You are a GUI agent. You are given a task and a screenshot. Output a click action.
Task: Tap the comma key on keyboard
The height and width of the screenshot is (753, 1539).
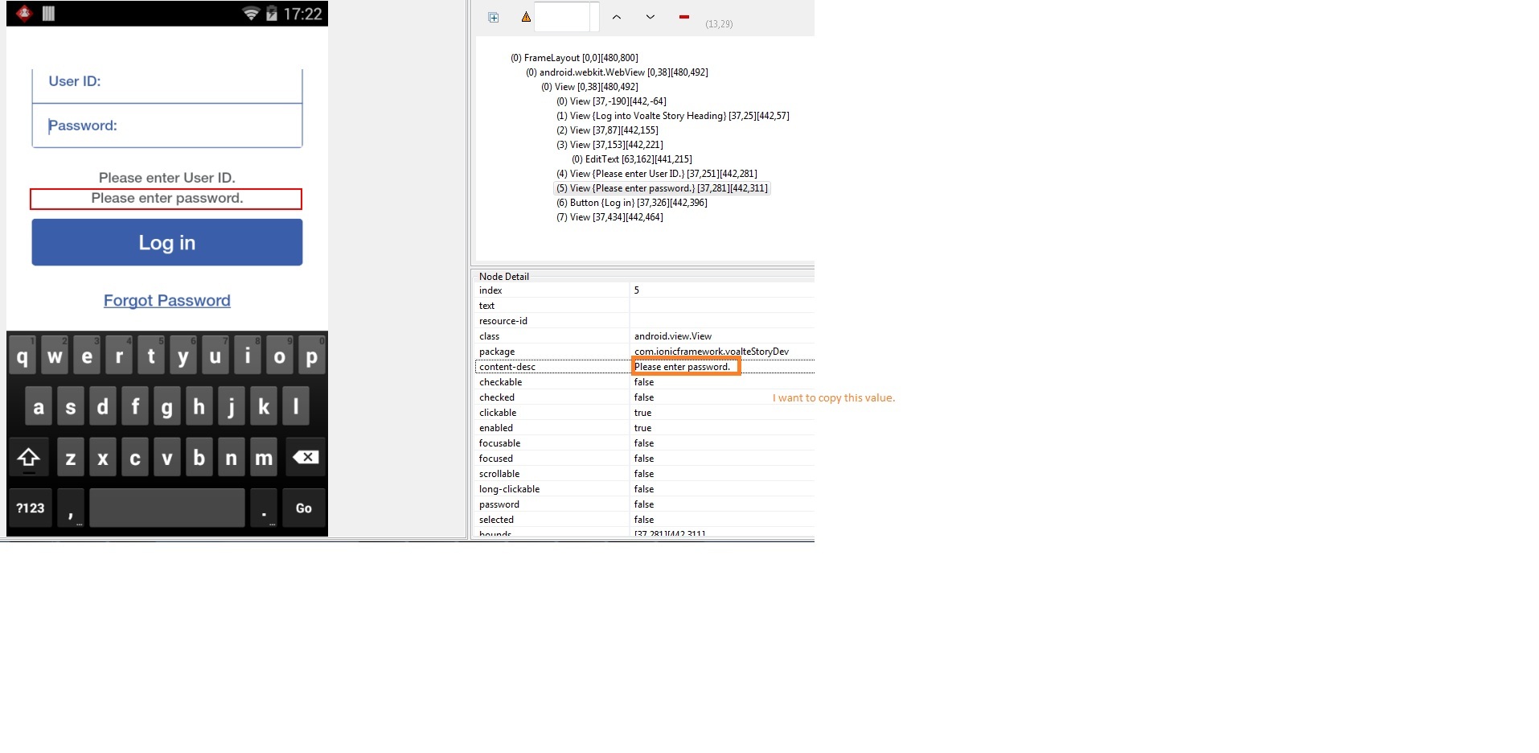tap(71, 508)
